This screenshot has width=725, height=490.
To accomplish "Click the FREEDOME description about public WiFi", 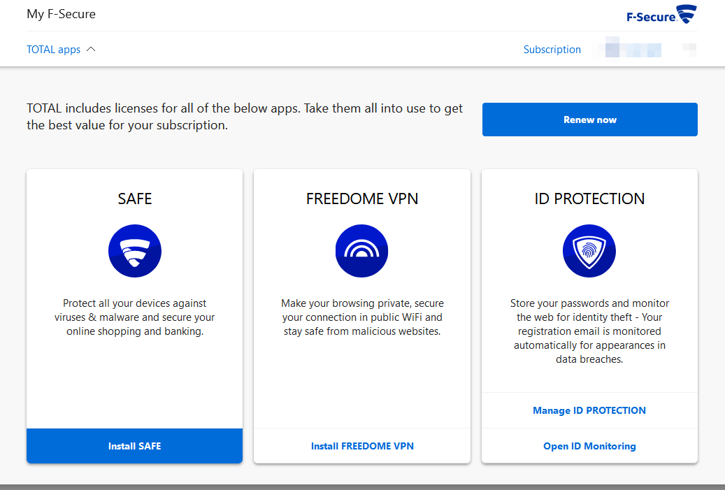I will click(362, 317).
